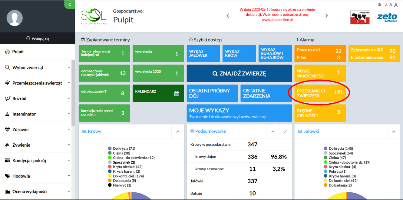Viewport: 403px width, 200px height.
Task: Expand the Żywienie menu arrow
Action: 69,145
